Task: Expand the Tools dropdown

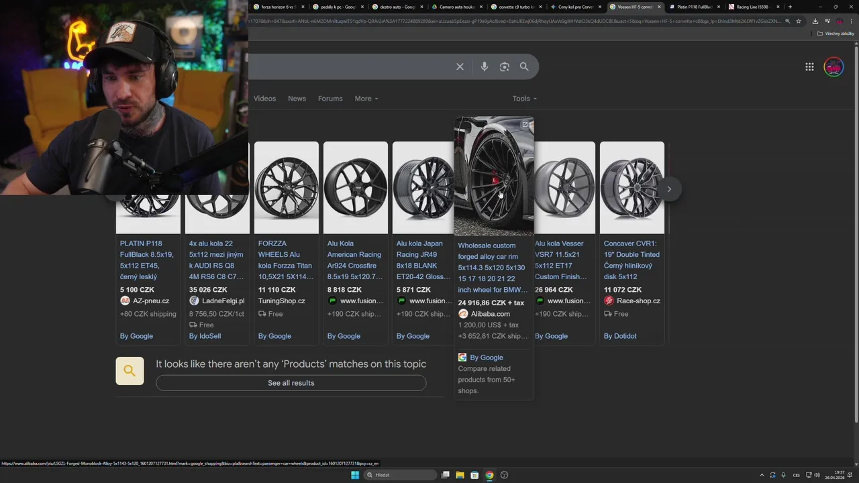Action: (x=525, y=99)
